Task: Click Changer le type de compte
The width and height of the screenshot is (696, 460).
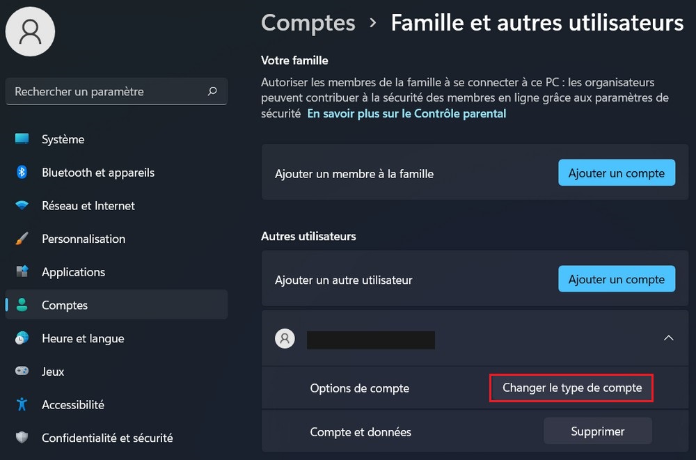Action: tap(572, 388)
